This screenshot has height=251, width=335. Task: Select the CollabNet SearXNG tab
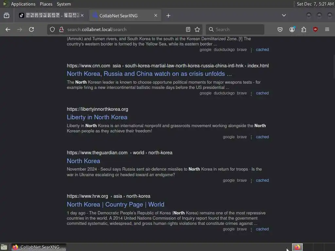[x=125, y=15]
